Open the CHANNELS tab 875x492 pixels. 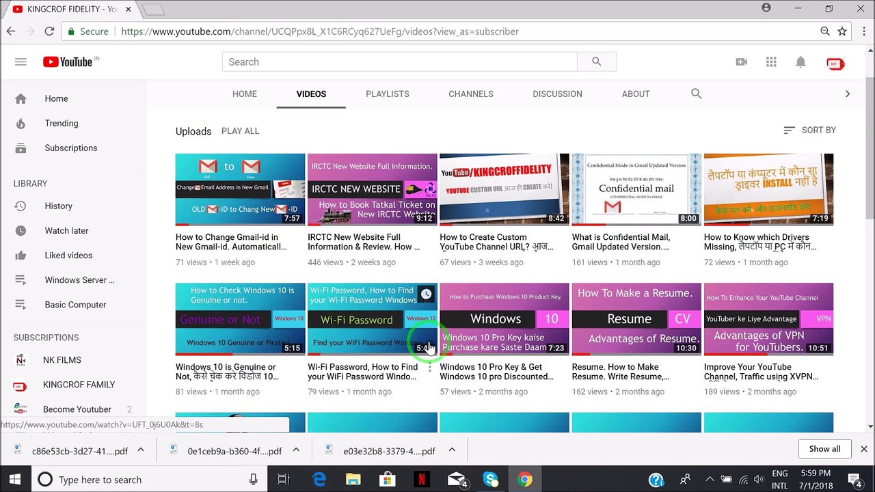click(x=471, y=94)
